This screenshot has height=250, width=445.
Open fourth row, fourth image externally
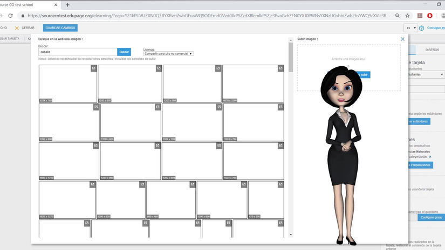(244, 184)
